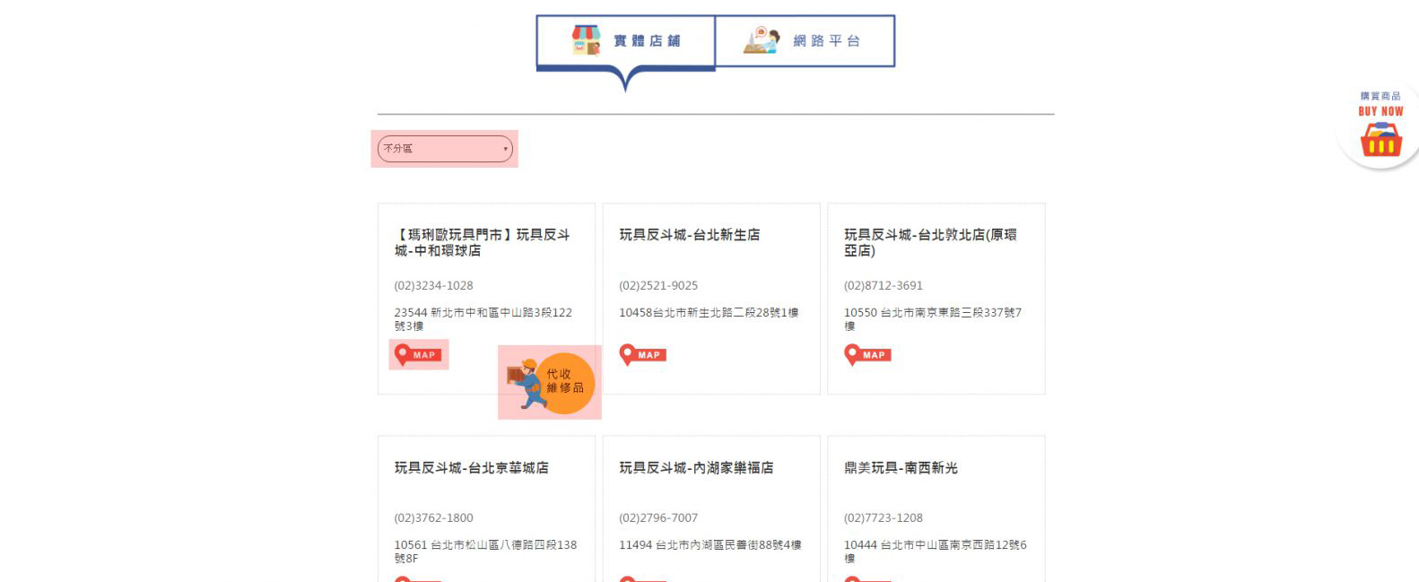Click the arrow on the district selector
This screenshot has width=1419, height=582.
505,149
